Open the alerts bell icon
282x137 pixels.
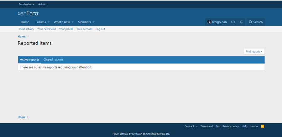click(x=241, y=22)
